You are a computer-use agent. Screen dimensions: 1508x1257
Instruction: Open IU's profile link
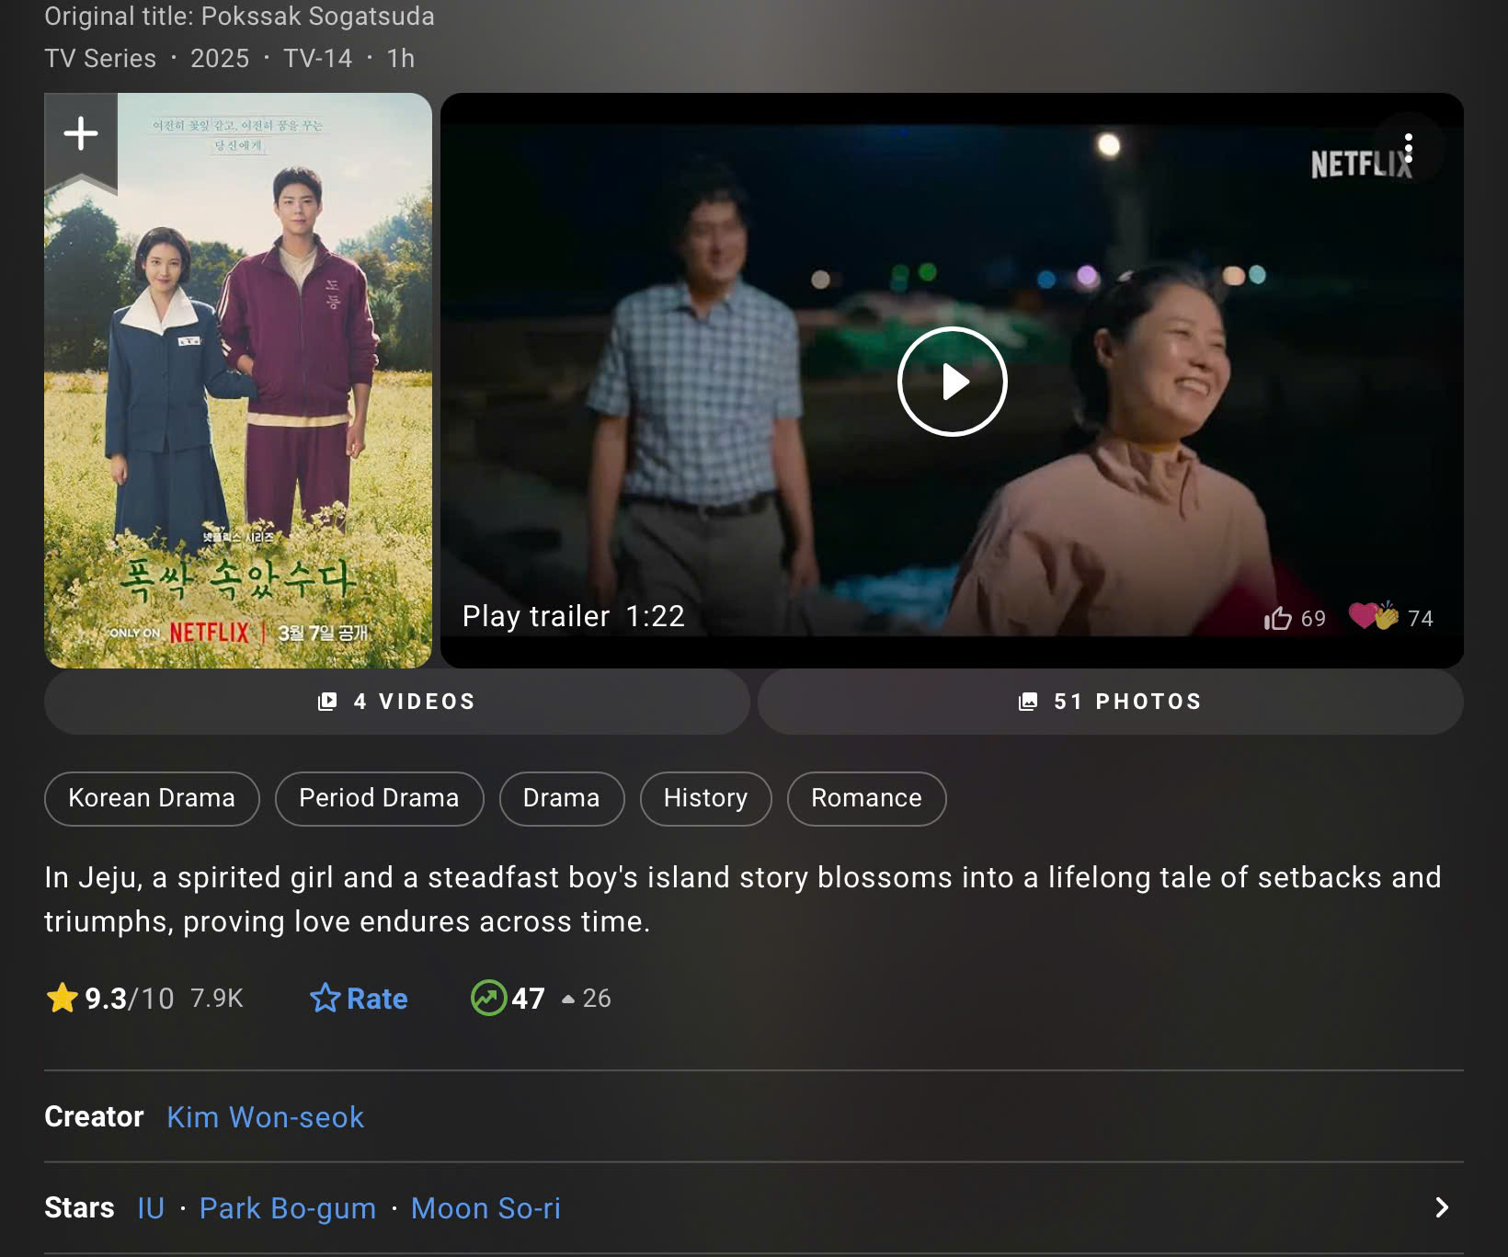point(151,1208)
